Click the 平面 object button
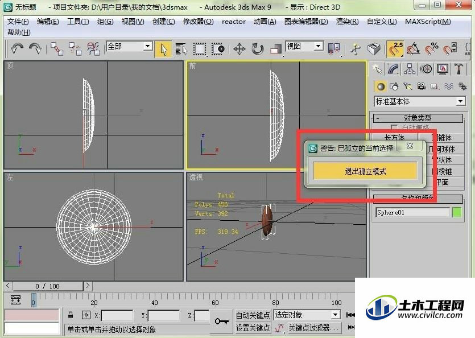The height and width of the screenshot is (338, 475). click(x=445, y=183)
